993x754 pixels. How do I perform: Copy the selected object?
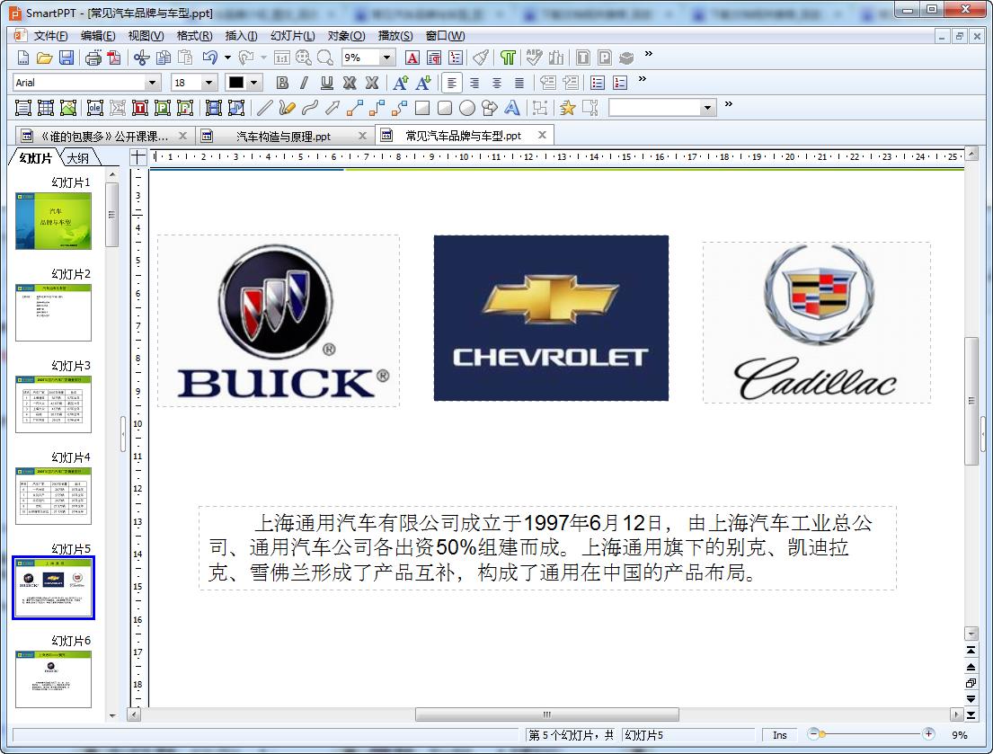[x=164, y=58]
